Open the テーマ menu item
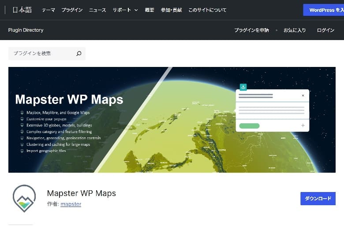The height and width of the screenshot is (229, 344). click(49, 10)
